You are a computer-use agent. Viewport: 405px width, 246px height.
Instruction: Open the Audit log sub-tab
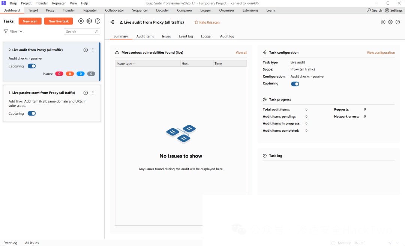point(227,36)
